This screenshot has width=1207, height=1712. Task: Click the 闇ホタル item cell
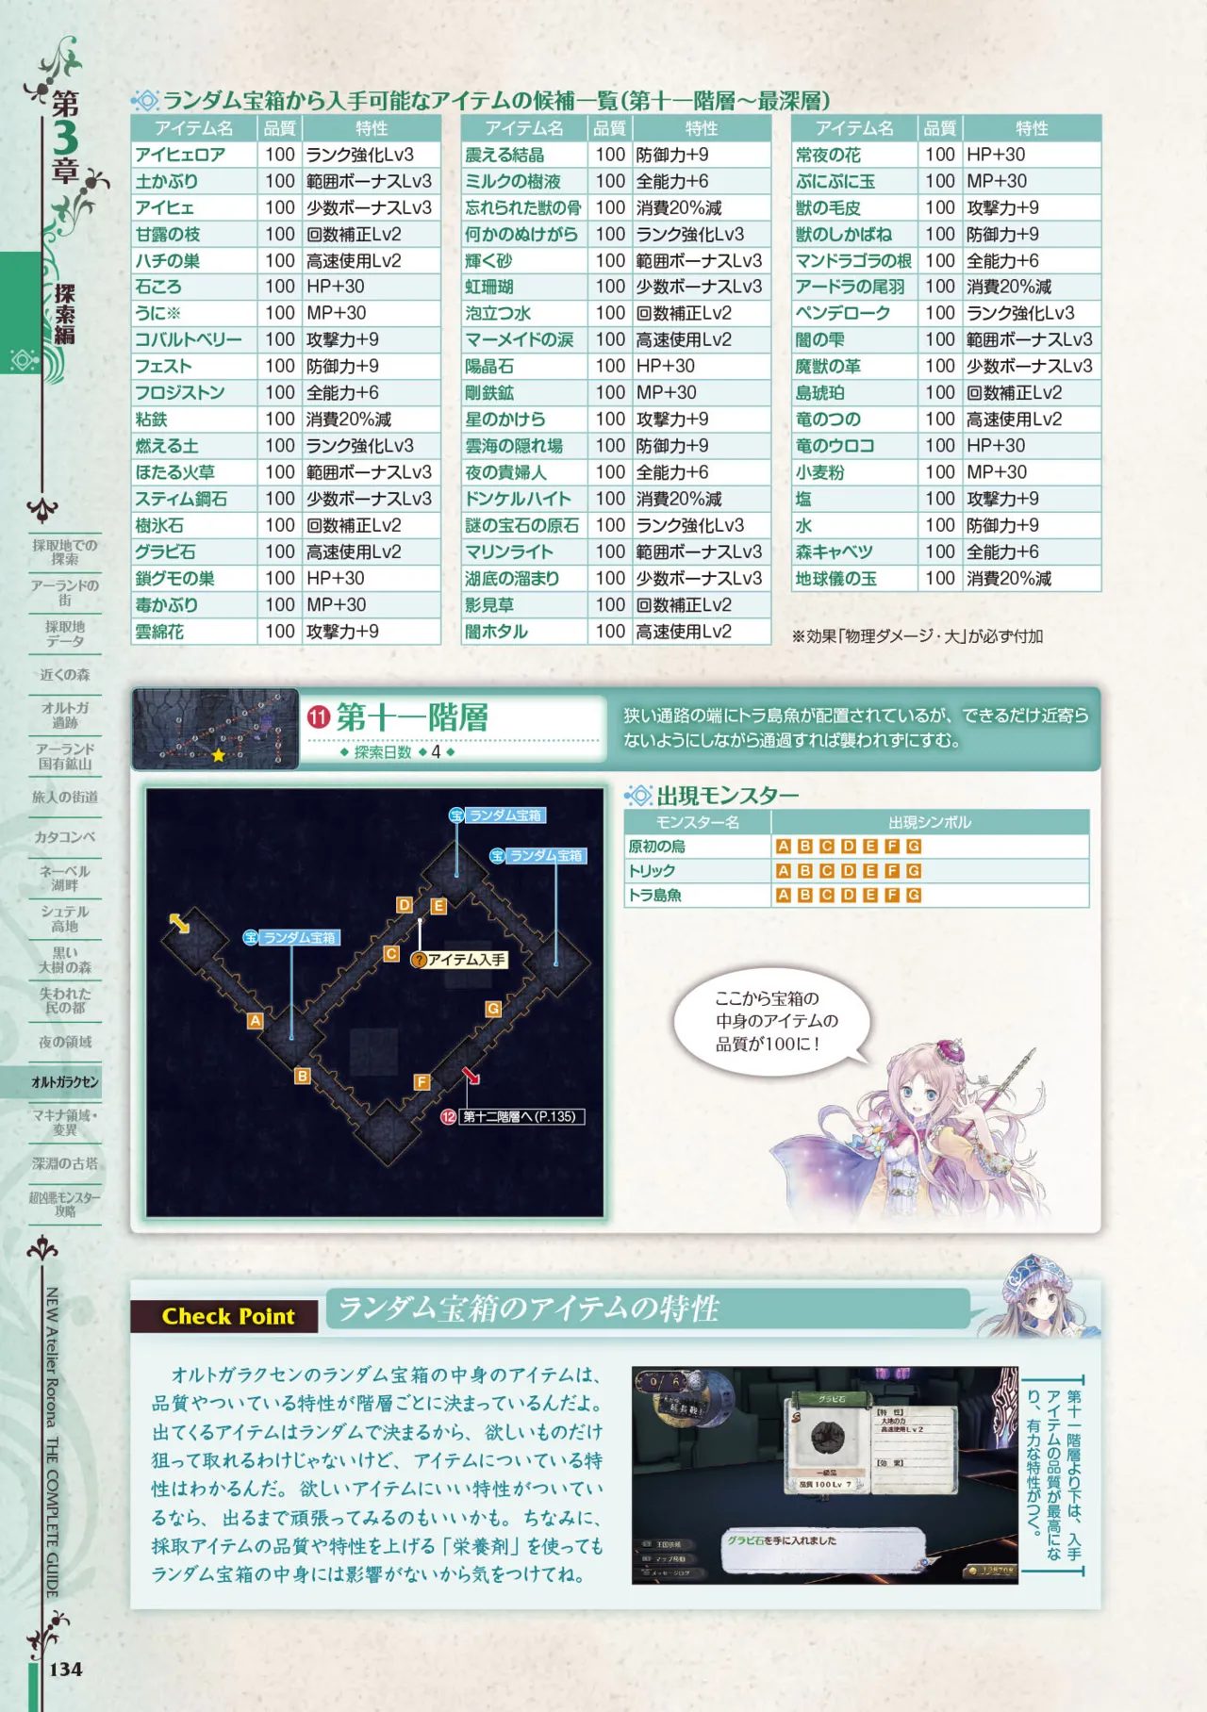[x=524, y=631]
